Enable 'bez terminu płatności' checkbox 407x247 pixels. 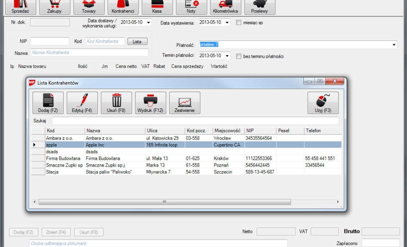coord(239,56)
